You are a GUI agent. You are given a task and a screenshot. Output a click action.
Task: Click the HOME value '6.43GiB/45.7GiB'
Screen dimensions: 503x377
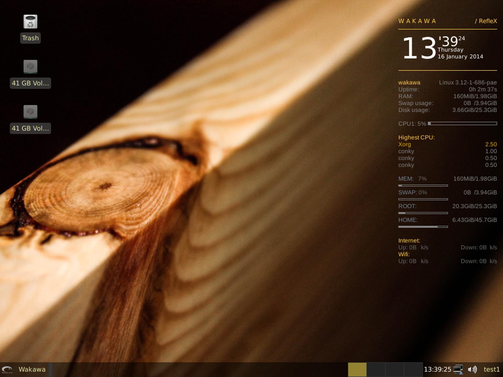pos(475,220)
